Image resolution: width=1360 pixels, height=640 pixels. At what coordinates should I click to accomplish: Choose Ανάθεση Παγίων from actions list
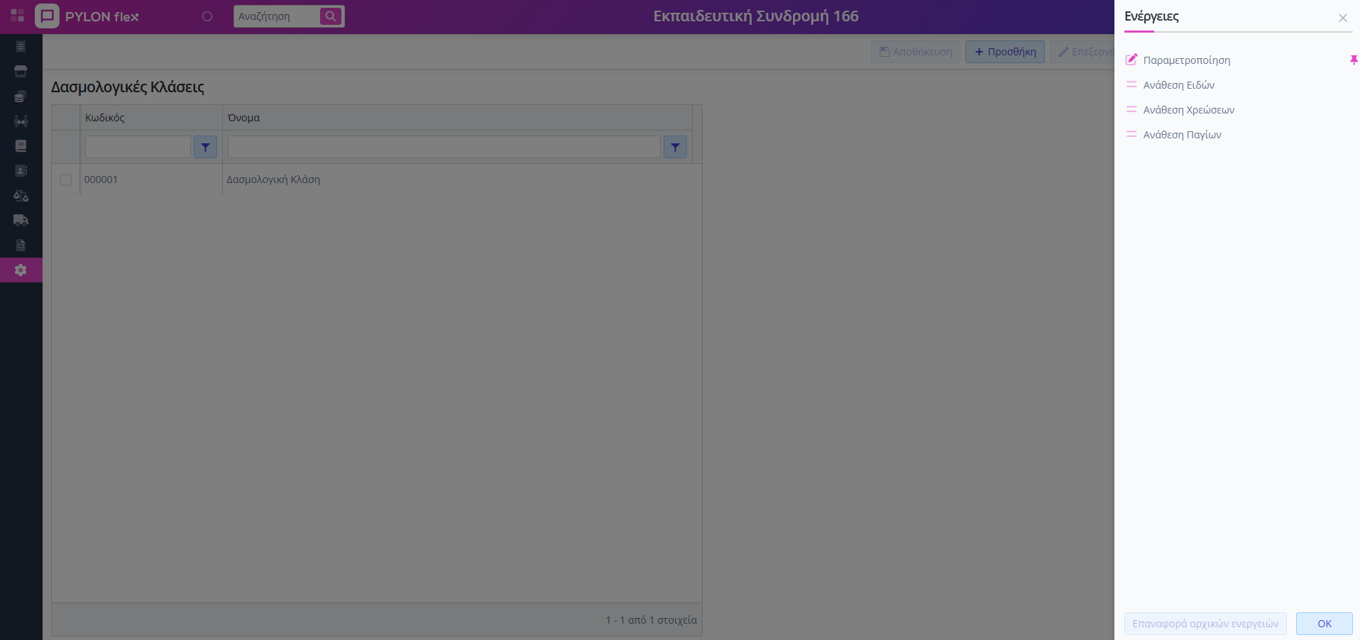click(x=1182, y=135)
